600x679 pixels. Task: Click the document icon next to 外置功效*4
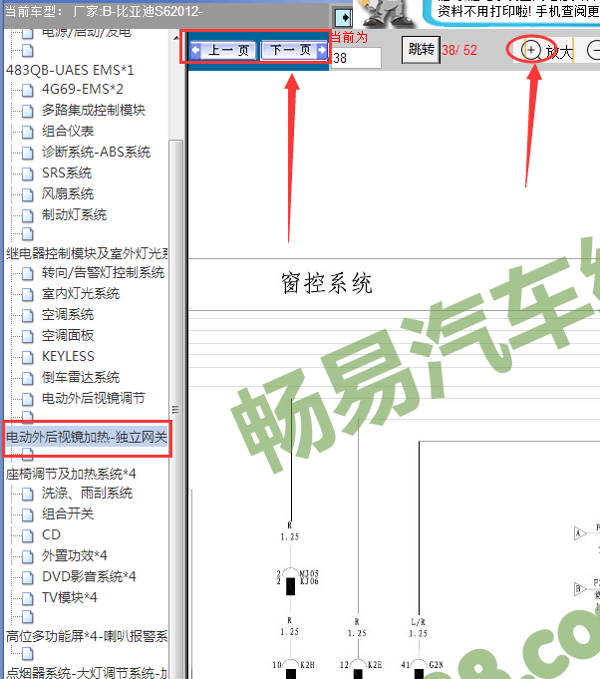[x=28, y=556]
